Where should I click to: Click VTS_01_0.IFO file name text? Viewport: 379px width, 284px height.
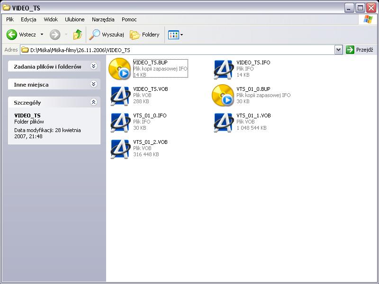[150, 115]
